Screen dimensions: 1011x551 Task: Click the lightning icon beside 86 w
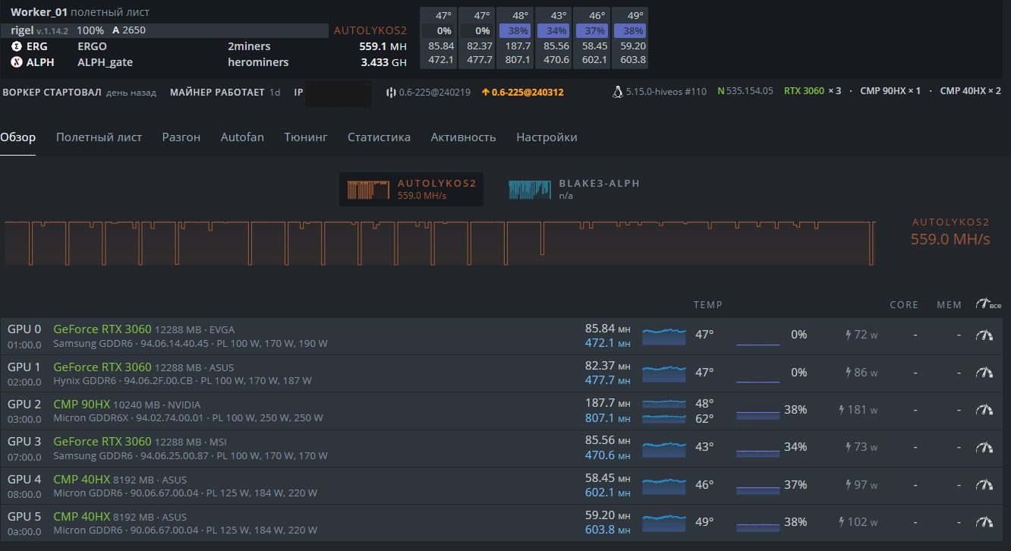(x=849, y=373)
